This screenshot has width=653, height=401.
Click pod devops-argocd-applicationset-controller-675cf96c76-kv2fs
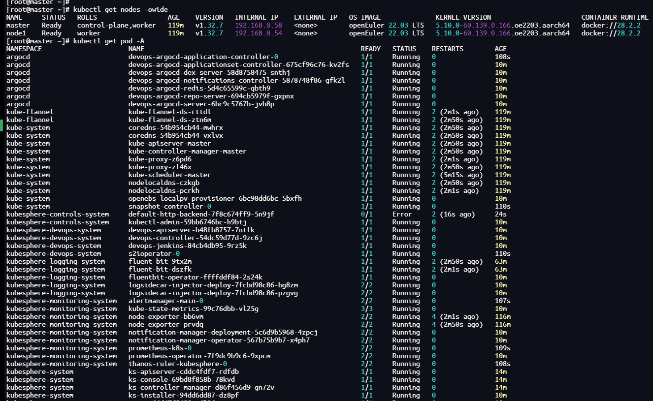tap(239, 65)
